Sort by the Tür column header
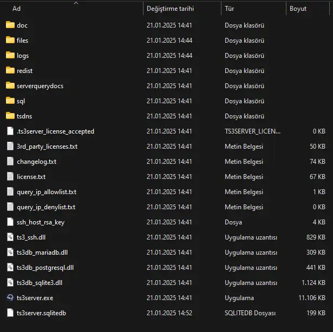 (x=230, y=9)
